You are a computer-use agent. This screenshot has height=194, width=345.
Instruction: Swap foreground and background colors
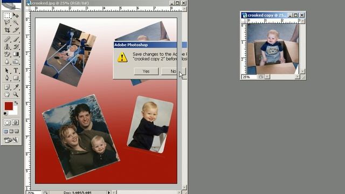coord(16,103)
